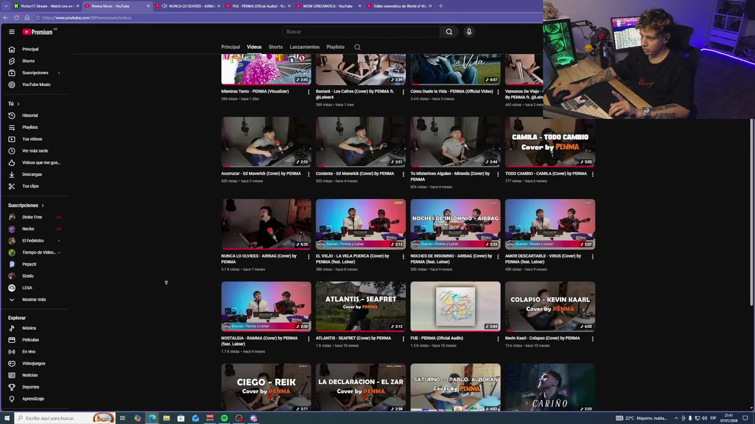
Task: Open options menu for NUNCA LO OLVIDES video
Action: pyautogui.click(x=308, y=257)
